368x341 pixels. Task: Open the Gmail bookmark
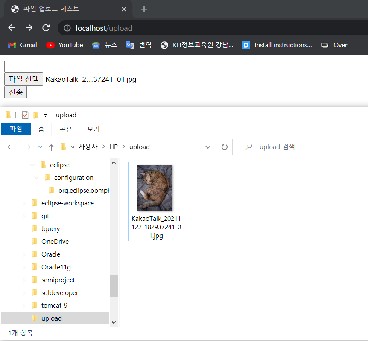pyautogui.click(x=23, y=45)
